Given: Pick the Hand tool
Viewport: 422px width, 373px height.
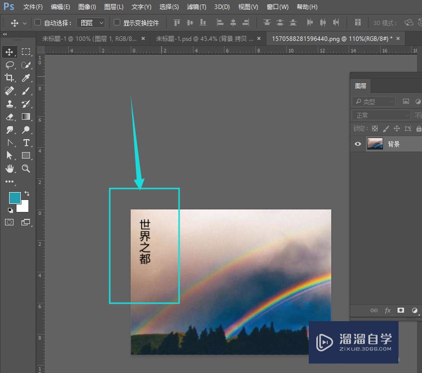Looking at the screenshot, I should 9,169.
